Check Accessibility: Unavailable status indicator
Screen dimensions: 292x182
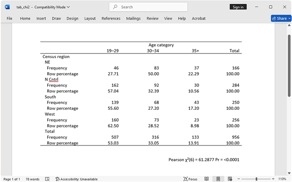[76, 179]
